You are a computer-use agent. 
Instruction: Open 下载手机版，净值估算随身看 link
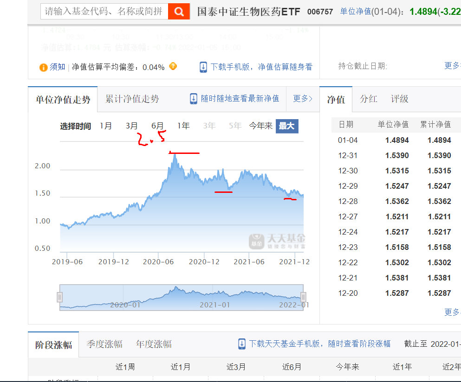pos(261,67)
